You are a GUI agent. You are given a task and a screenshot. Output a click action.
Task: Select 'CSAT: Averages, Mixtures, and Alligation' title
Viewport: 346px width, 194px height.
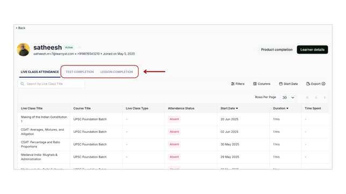42,132
